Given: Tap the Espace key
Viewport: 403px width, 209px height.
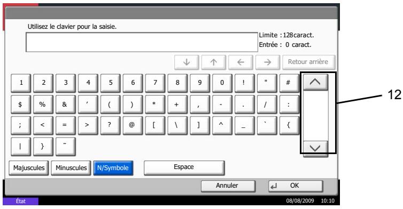Looking at the screenshot, I should [x=184, y=168].
